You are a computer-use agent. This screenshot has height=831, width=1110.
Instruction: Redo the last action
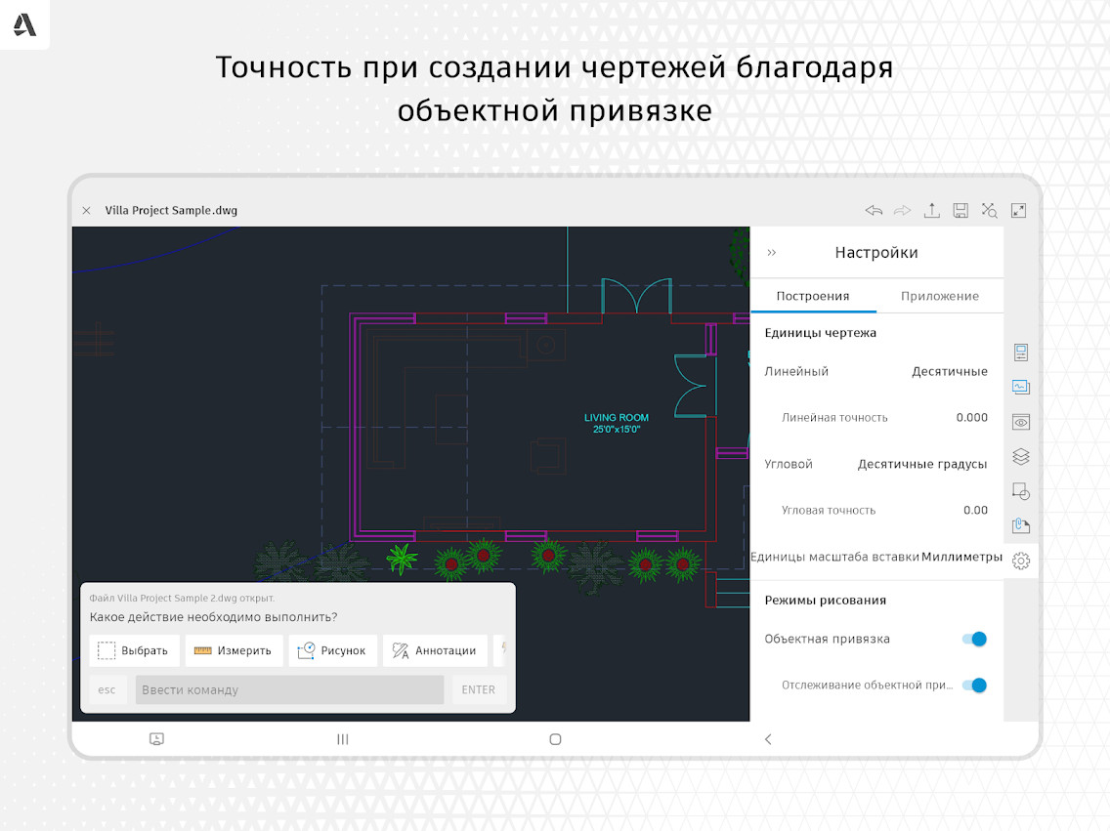click(902, 210)
